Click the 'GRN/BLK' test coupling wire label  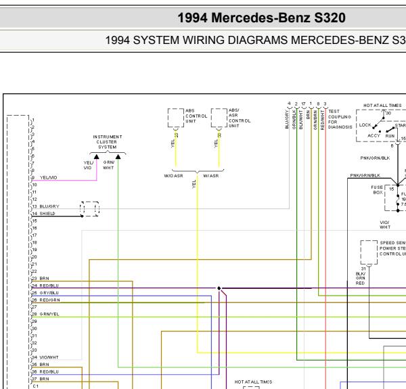pos(294,119)
